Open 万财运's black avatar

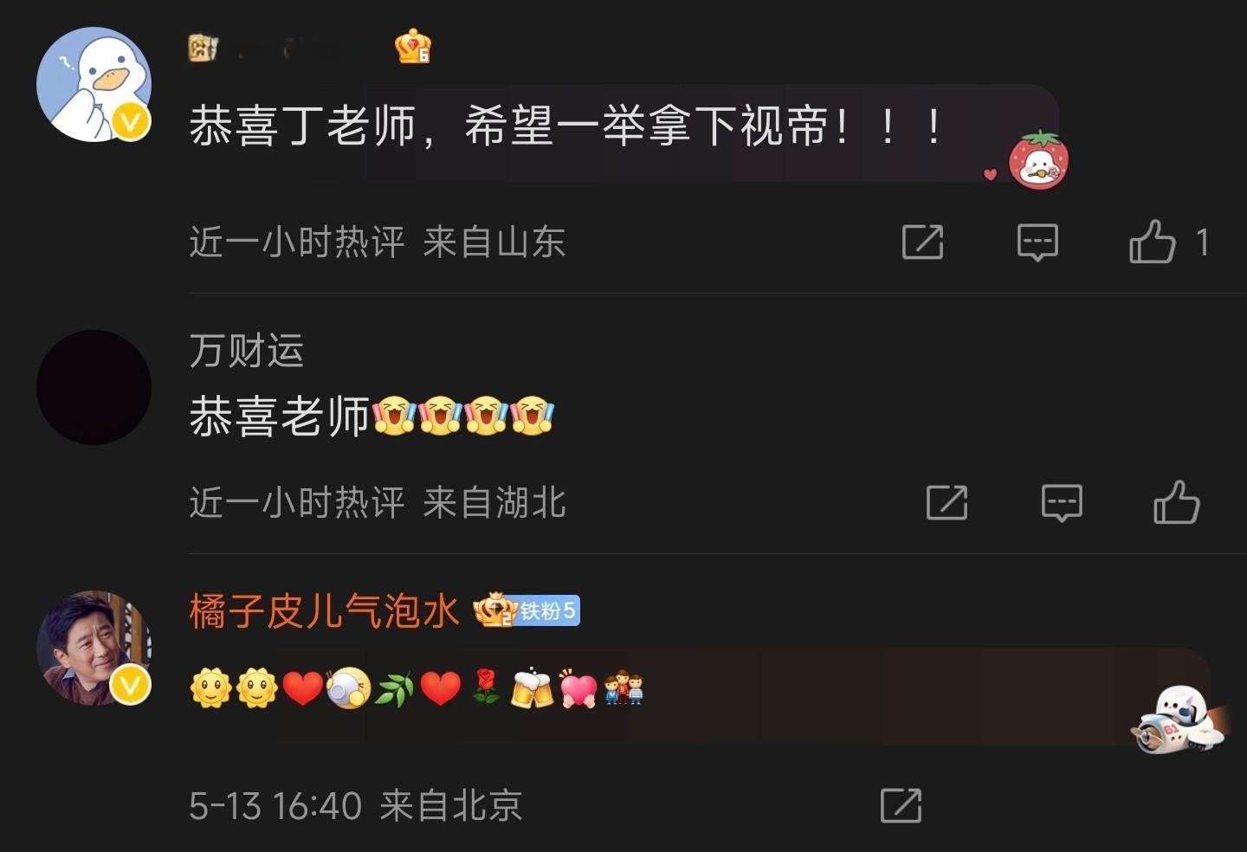pos(94,387)
